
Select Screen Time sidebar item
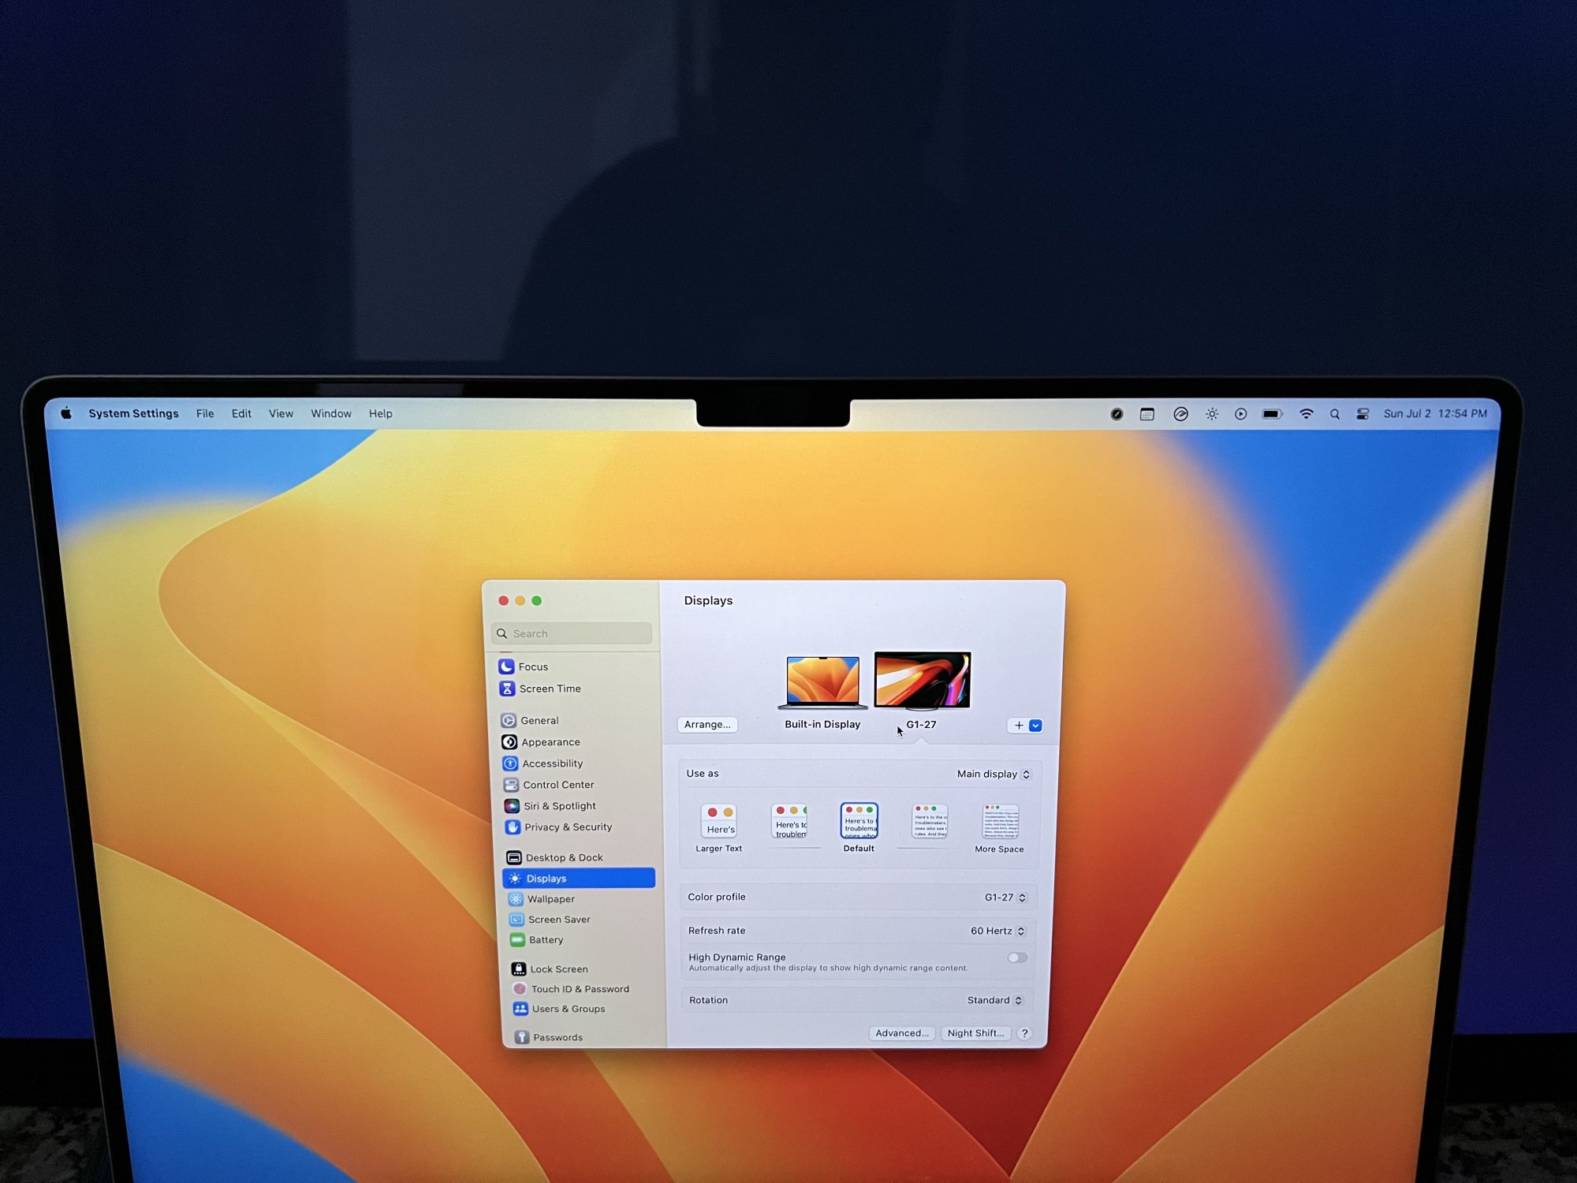pos(549,689)
